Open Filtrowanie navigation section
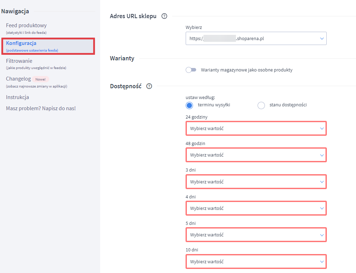356x273 pixels. [x=19, y=61]
